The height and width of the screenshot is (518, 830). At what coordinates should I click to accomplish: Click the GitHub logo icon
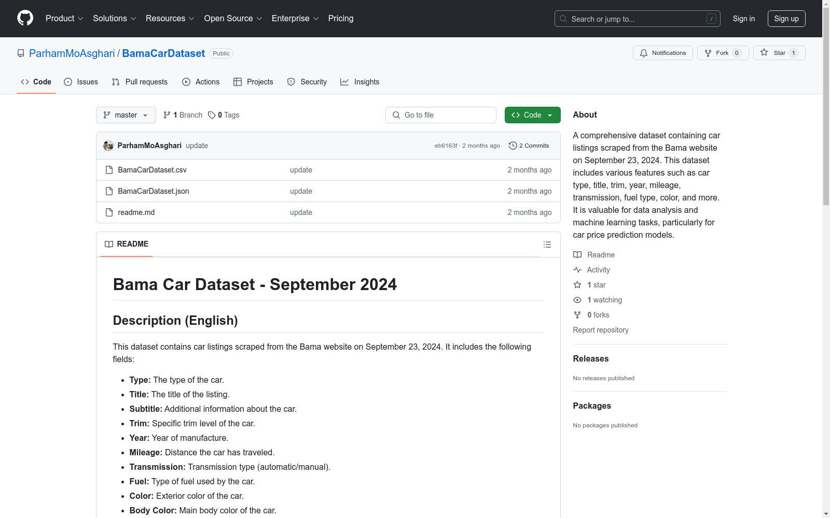[x=25, y=18]
